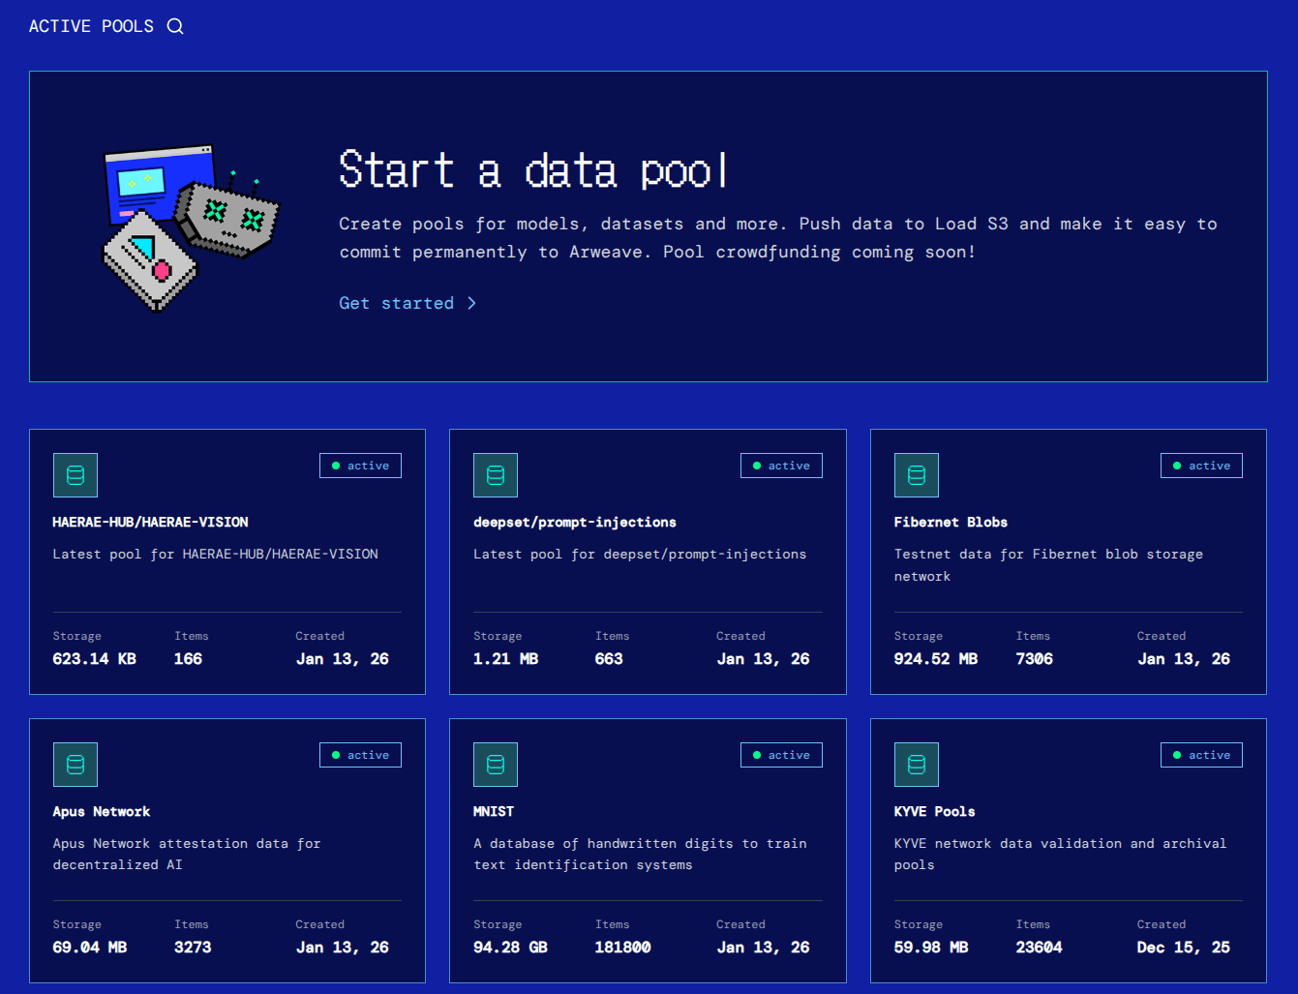Click the HAERAE-VISION pool database icon
The height and width of the screenshot is (994, 1298).
click(x=75, y=475)
